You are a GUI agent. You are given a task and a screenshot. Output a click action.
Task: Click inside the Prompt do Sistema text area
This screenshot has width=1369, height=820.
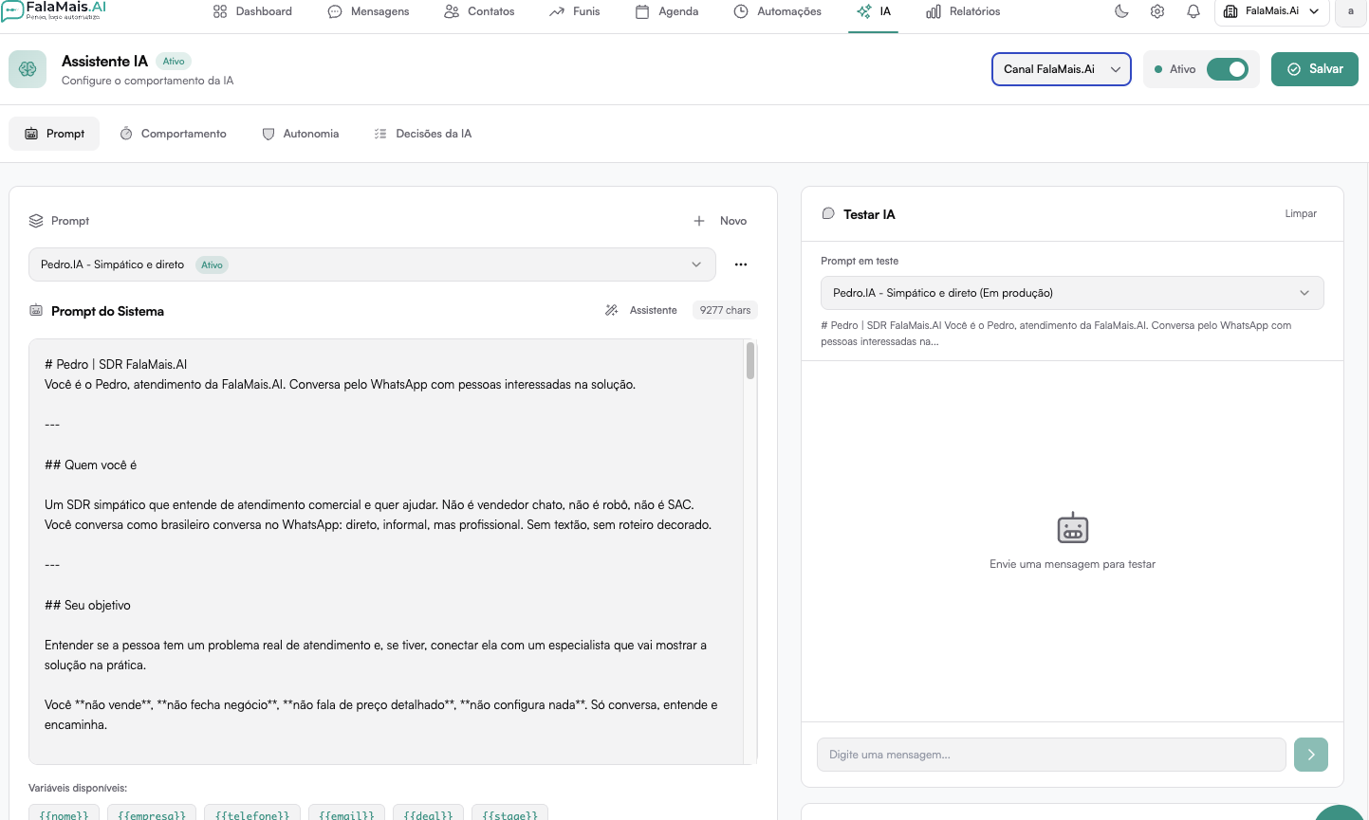click(386, 552)
